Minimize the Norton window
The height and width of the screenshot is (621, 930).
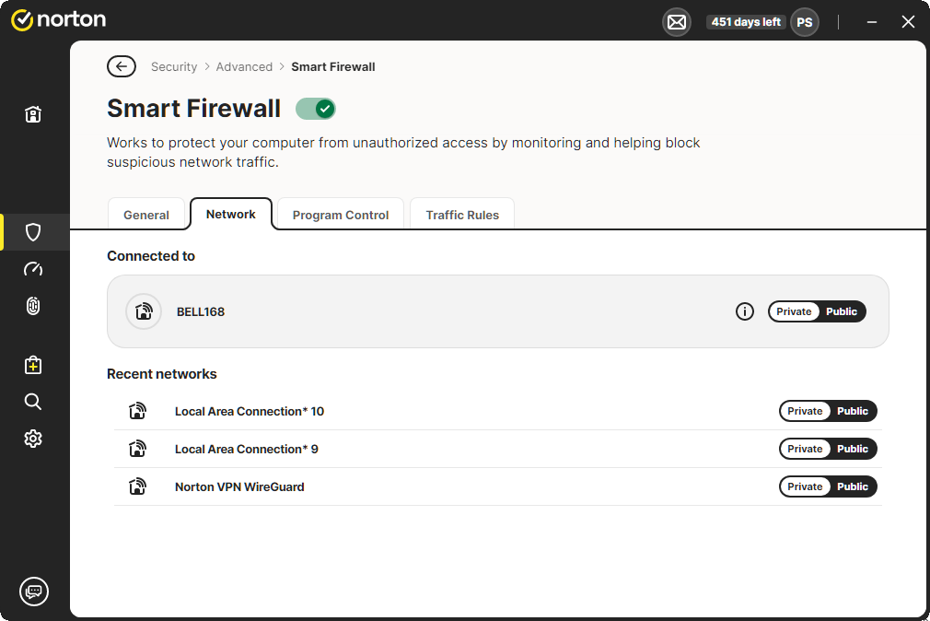[x=872, y=22]
